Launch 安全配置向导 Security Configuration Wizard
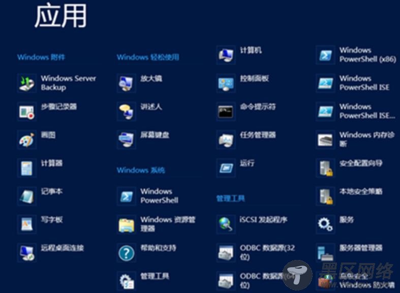 pyautogui.click(x=349, y=168)
